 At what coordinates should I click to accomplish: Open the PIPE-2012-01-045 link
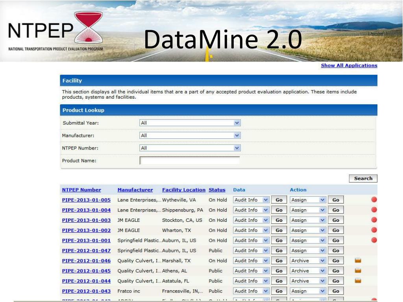pyautogui.click(x=86, y=271)
